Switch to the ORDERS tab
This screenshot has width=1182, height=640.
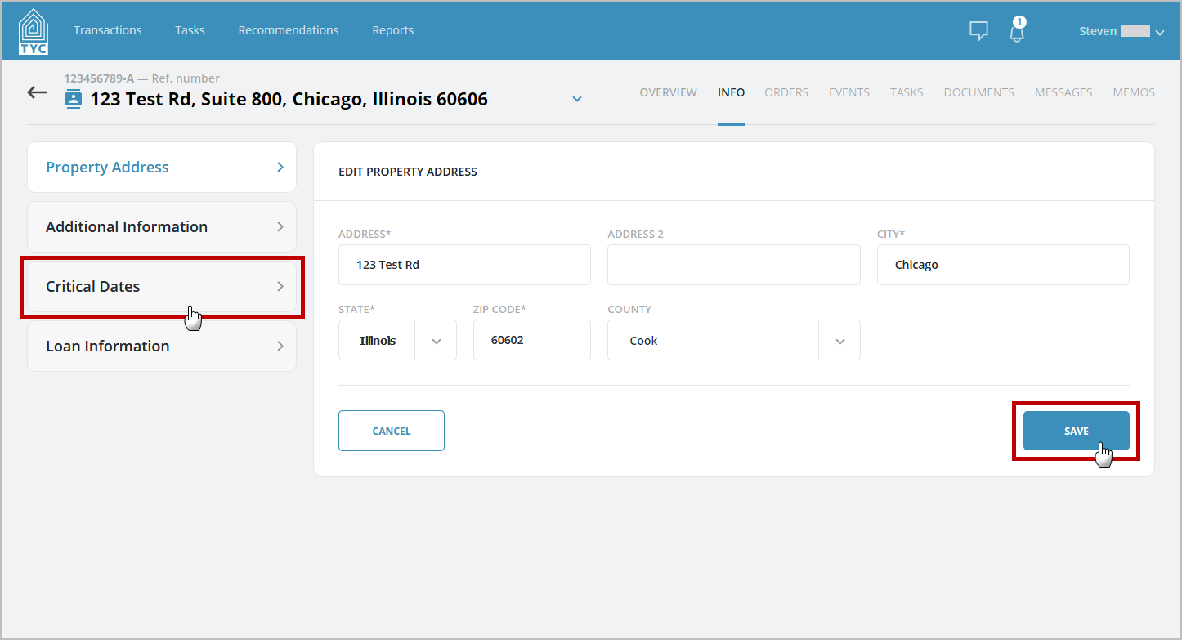click(x=786, y=92)
